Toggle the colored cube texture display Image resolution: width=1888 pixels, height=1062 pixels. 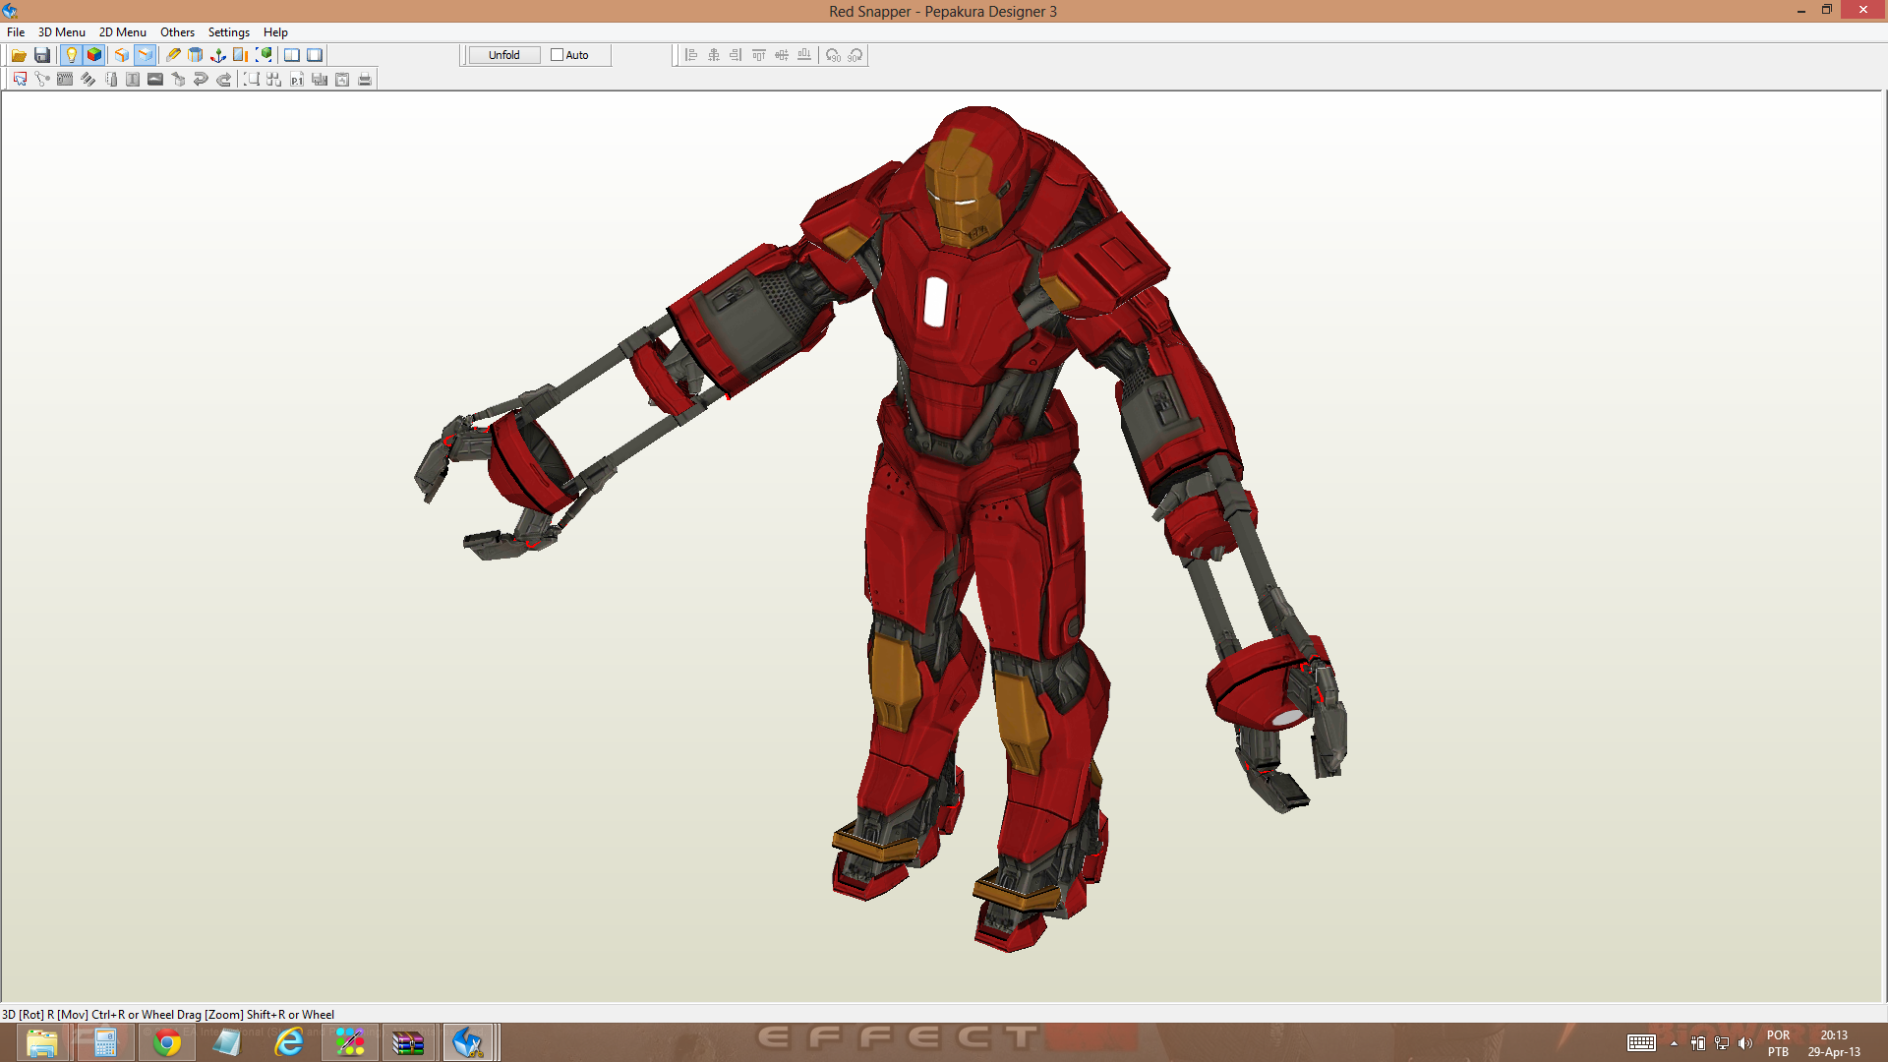coord(93,55)
